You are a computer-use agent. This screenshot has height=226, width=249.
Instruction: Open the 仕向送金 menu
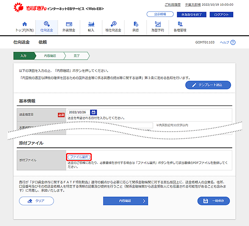(x=46, y=27)
